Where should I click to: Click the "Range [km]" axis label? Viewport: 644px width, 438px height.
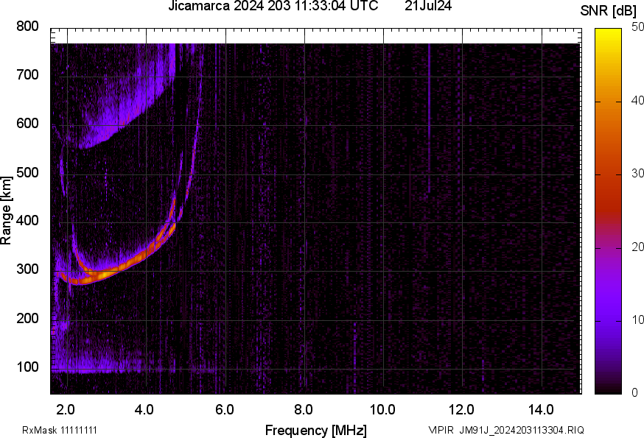tap(6, 211)
